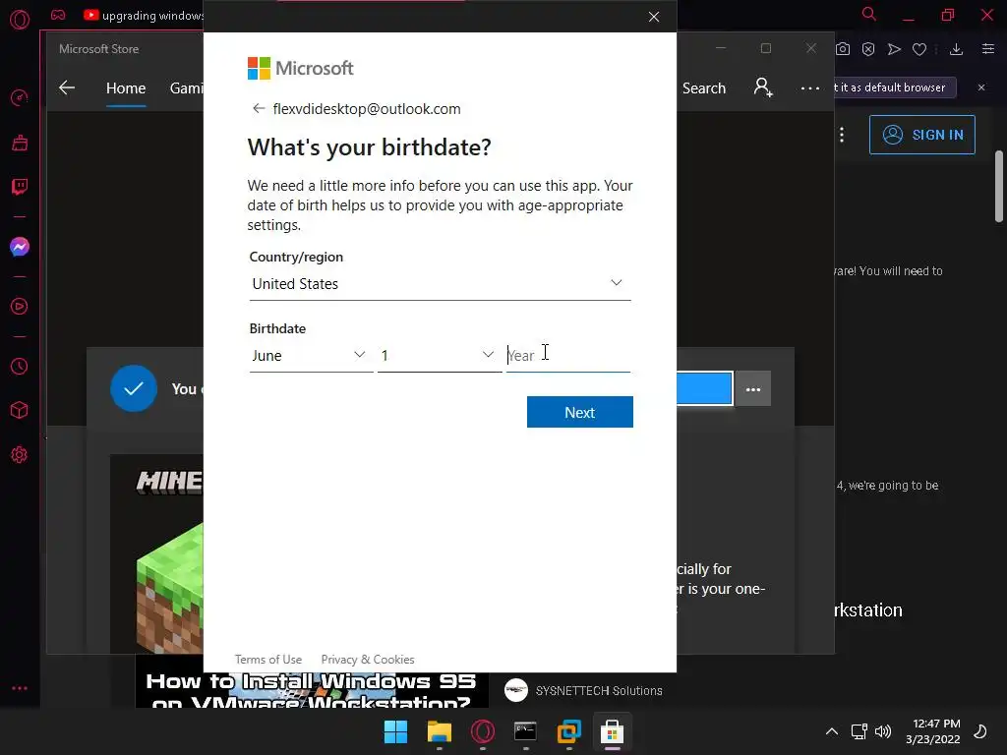Click the Microsoft Store account sign-in icon
Screen dimensions: 1007x755
click(x=763, y=87)
